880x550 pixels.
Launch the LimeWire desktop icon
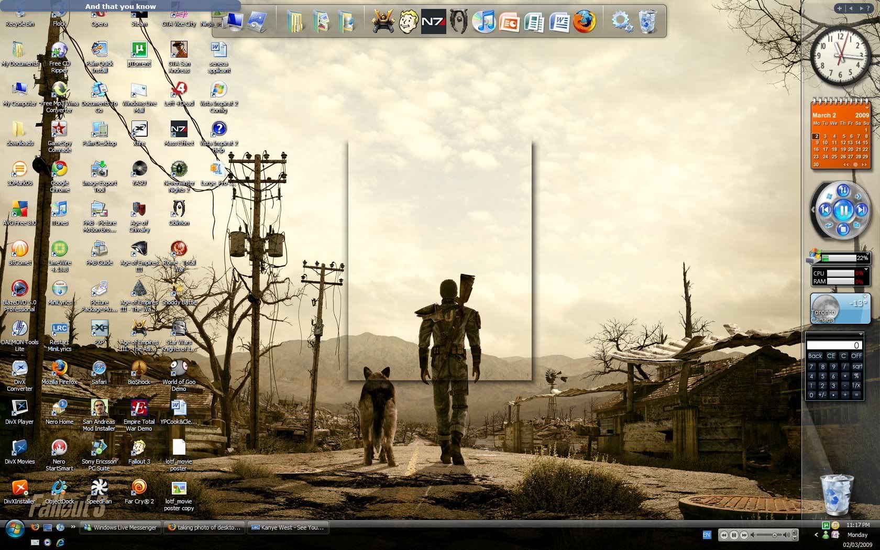point(59,257)
